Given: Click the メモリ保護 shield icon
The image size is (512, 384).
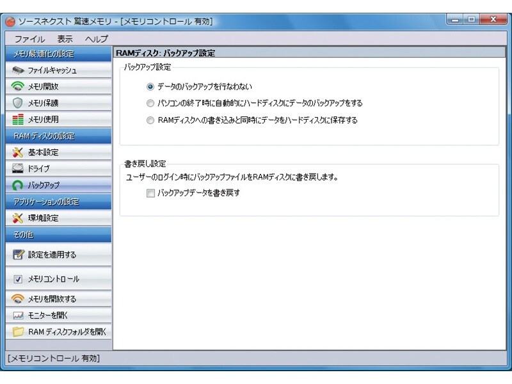Looking at the screenshot, I should [x=18, y=103].
